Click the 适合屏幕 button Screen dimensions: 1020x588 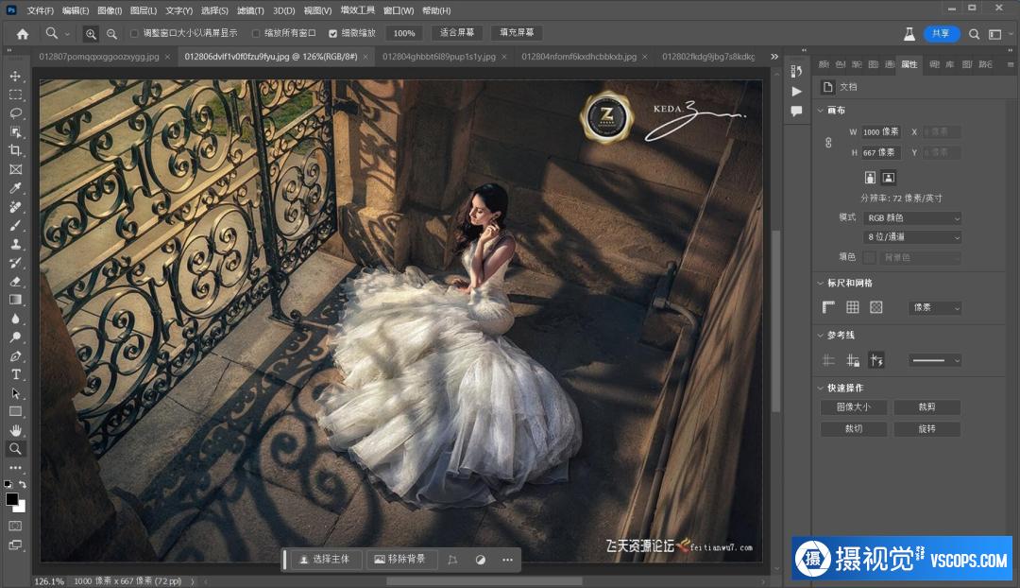457,32
